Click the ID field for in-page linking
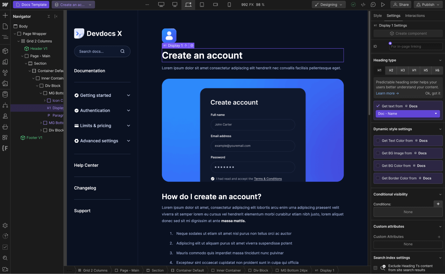Viewport: 445px width, 274px height. [x=415, y=46]
